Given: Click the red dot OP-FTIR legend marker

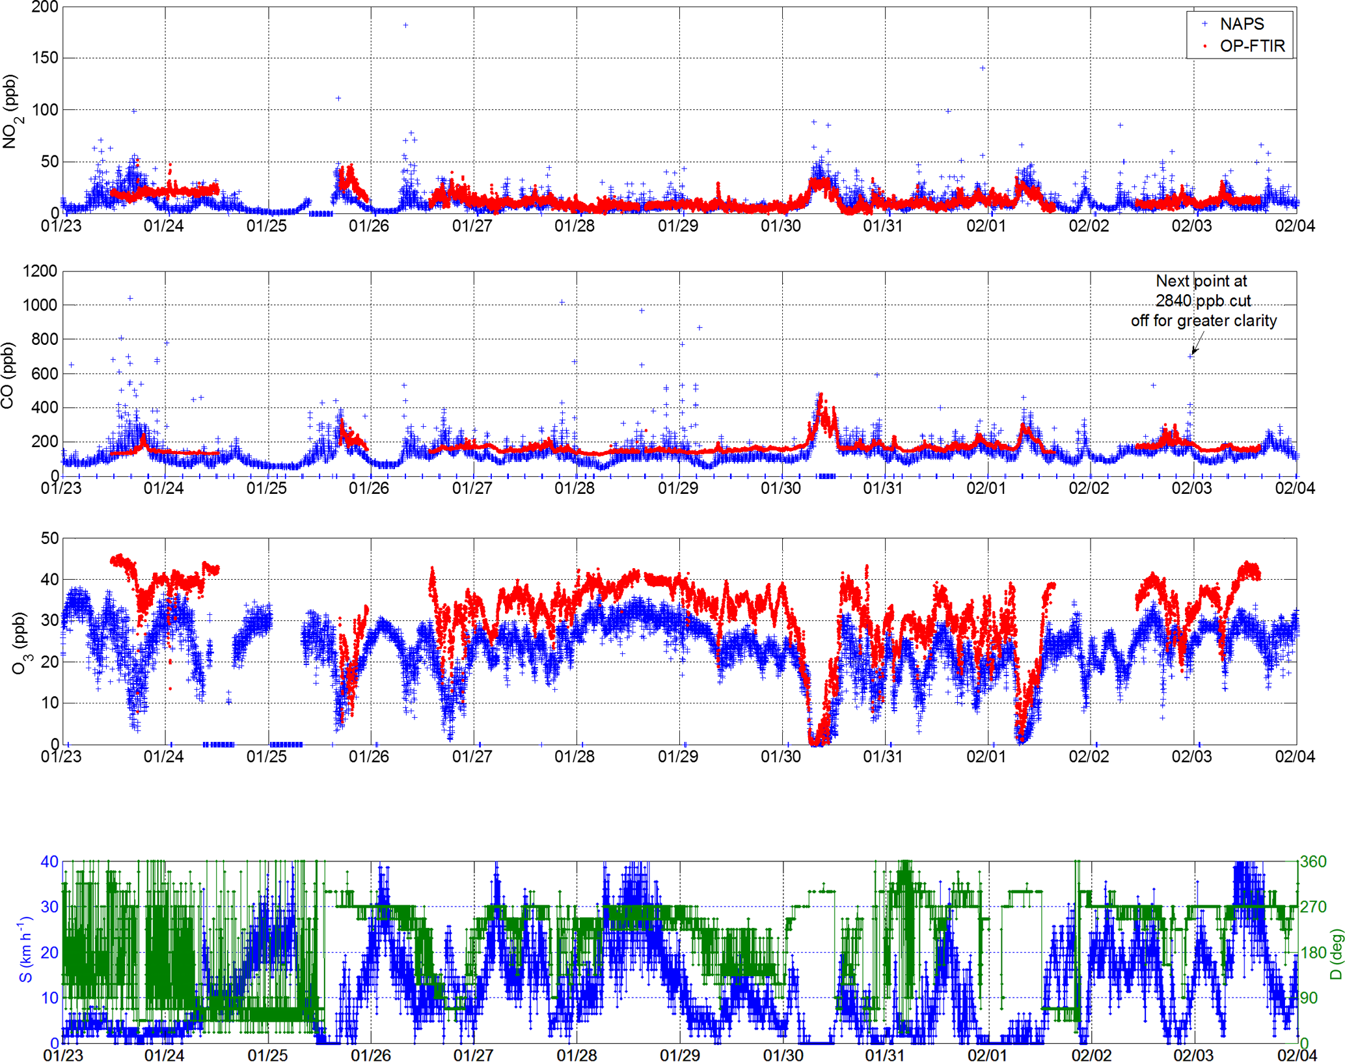Looking at the screenshot, I should point(1205,46).
